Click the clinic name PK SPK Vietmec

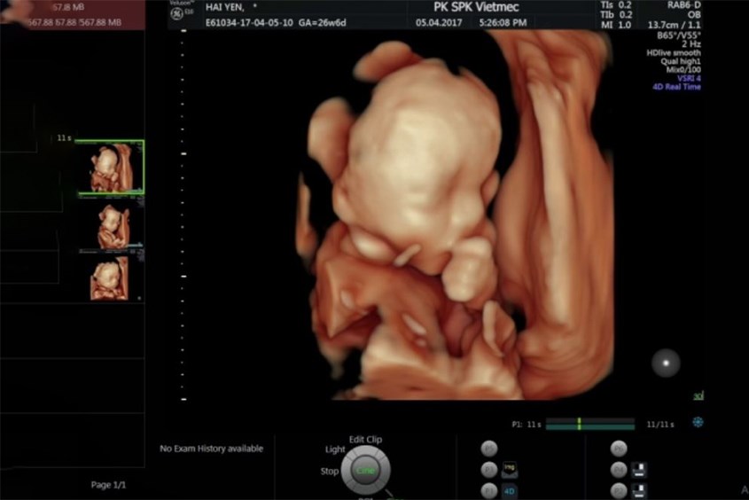(x=476, y=7)
